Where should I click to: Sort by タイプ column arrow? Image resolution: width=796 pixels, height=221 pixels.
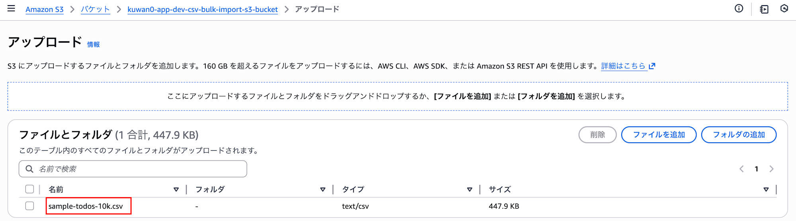[x=470, y=190]
